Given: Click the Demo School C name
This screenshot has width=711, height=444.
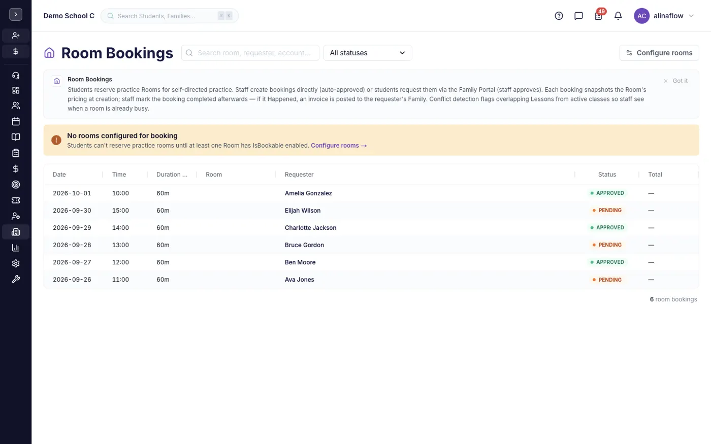Looking at the screenshot, I should coord(69,16).
